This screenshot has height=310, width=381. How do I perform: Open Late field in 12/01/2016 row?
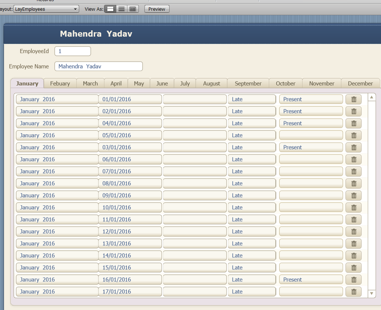(x=252, y=232)
